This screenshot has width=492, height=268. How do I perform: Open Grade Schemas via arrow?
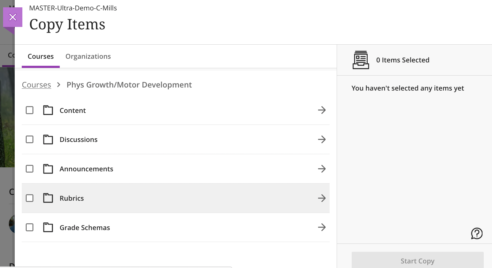coord(322,227)
